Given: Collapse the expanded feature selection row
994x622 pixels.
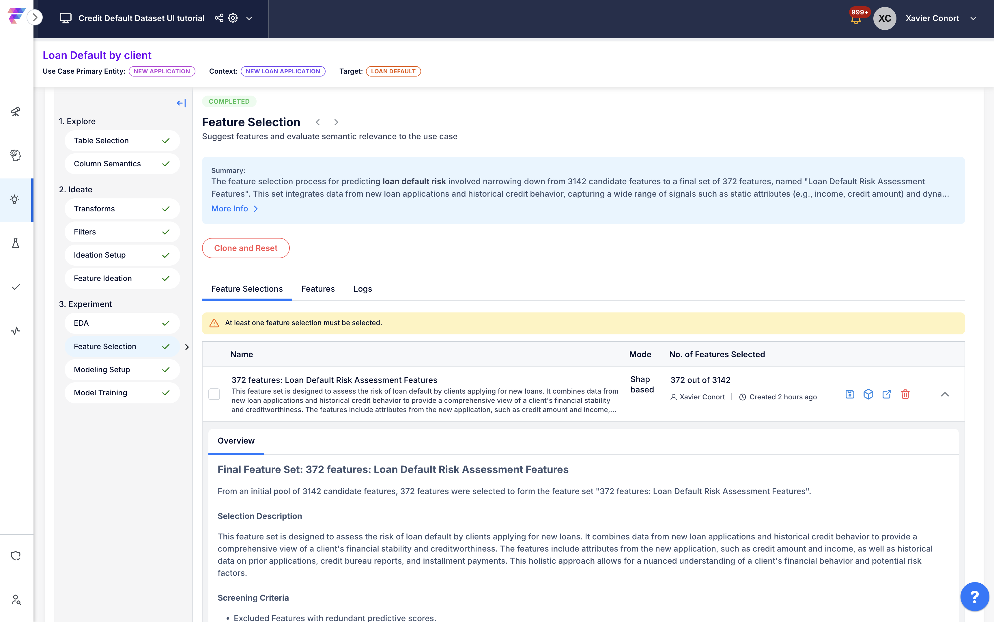Looking at the screenshot, I should click(x=945, y=394).
